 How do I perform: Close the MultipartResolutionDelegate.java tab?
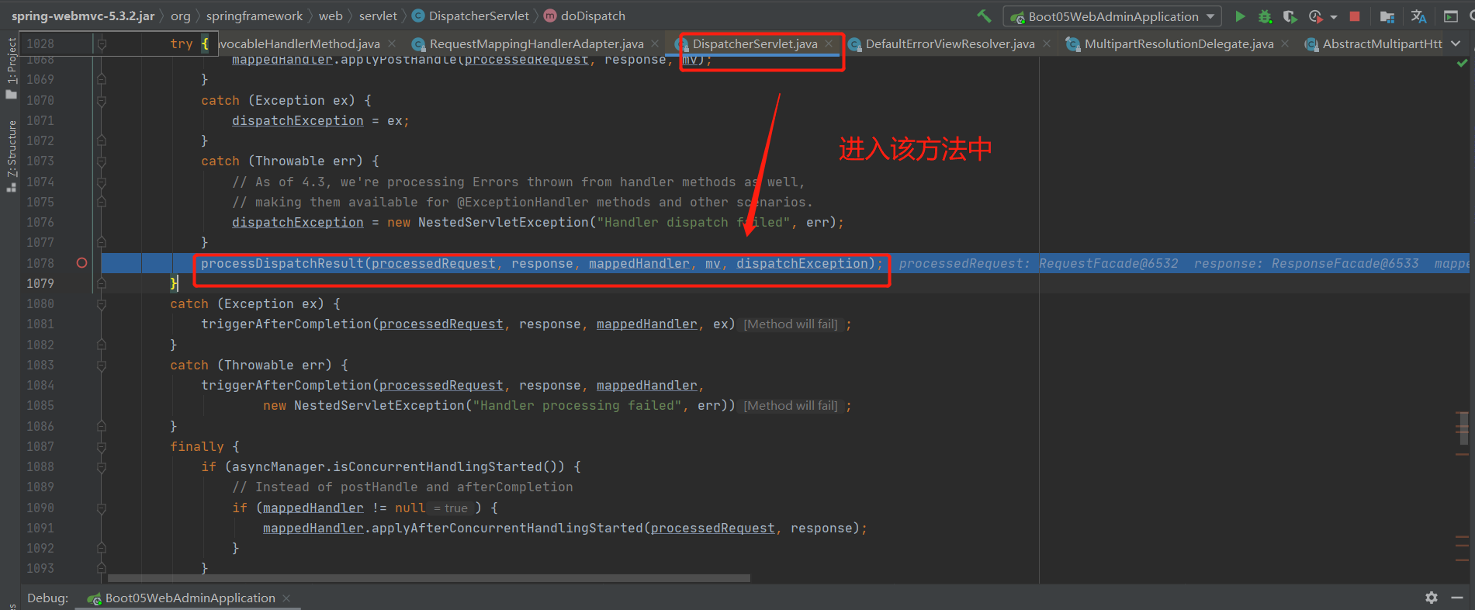coord(1285,44)
